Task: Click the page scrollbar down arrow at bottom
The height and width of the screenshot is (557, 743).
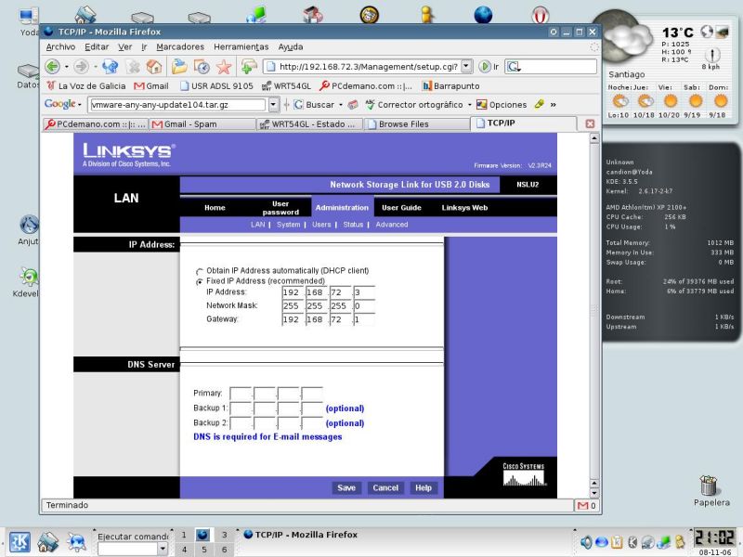Action: click(594, 493)
